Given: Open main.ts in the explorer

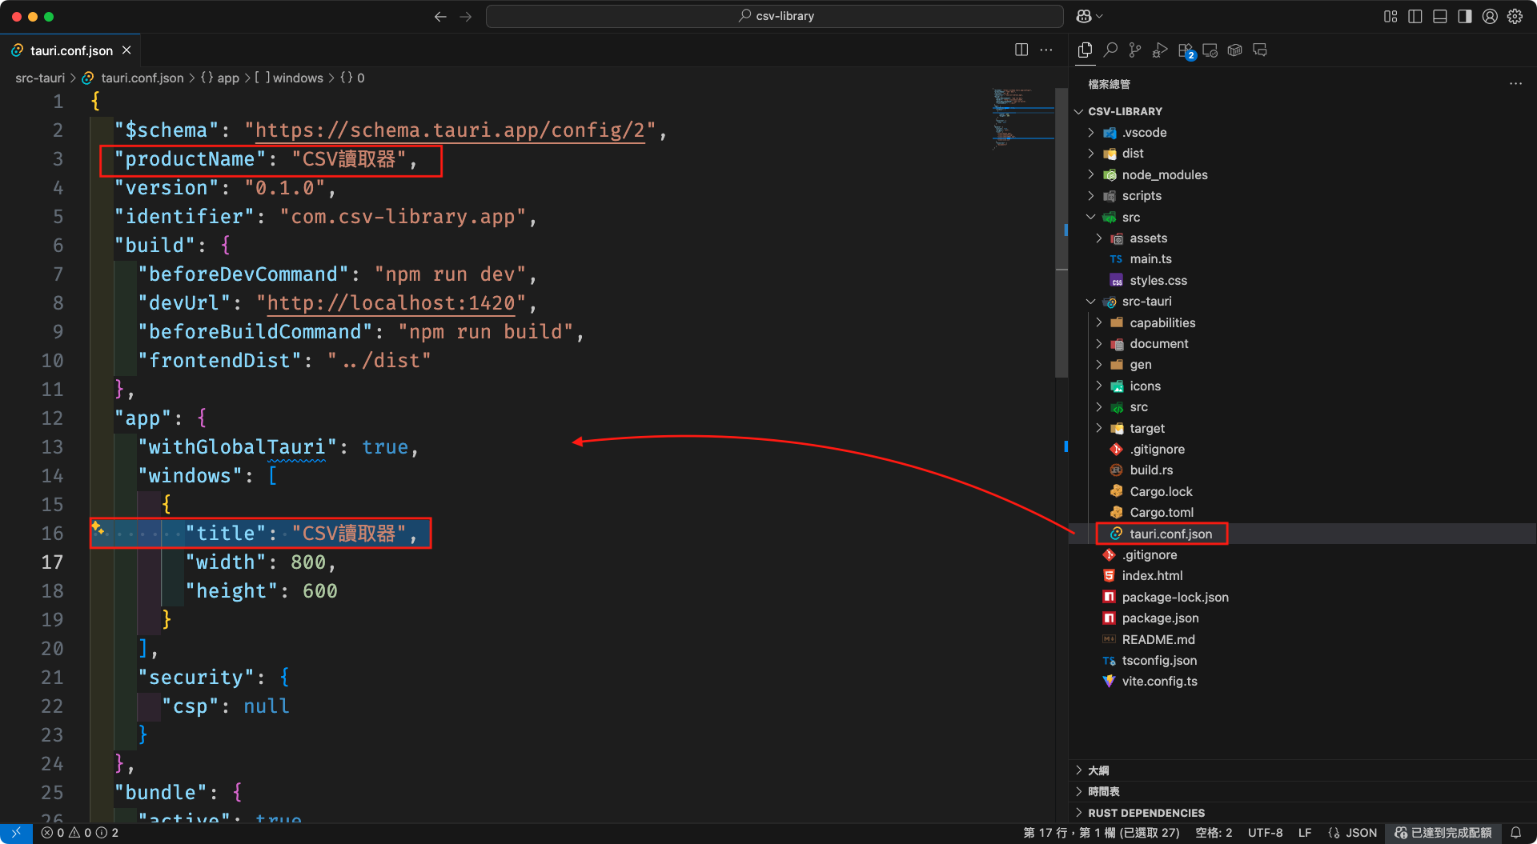Looking at the screenshot, I should pos(1150,258).
